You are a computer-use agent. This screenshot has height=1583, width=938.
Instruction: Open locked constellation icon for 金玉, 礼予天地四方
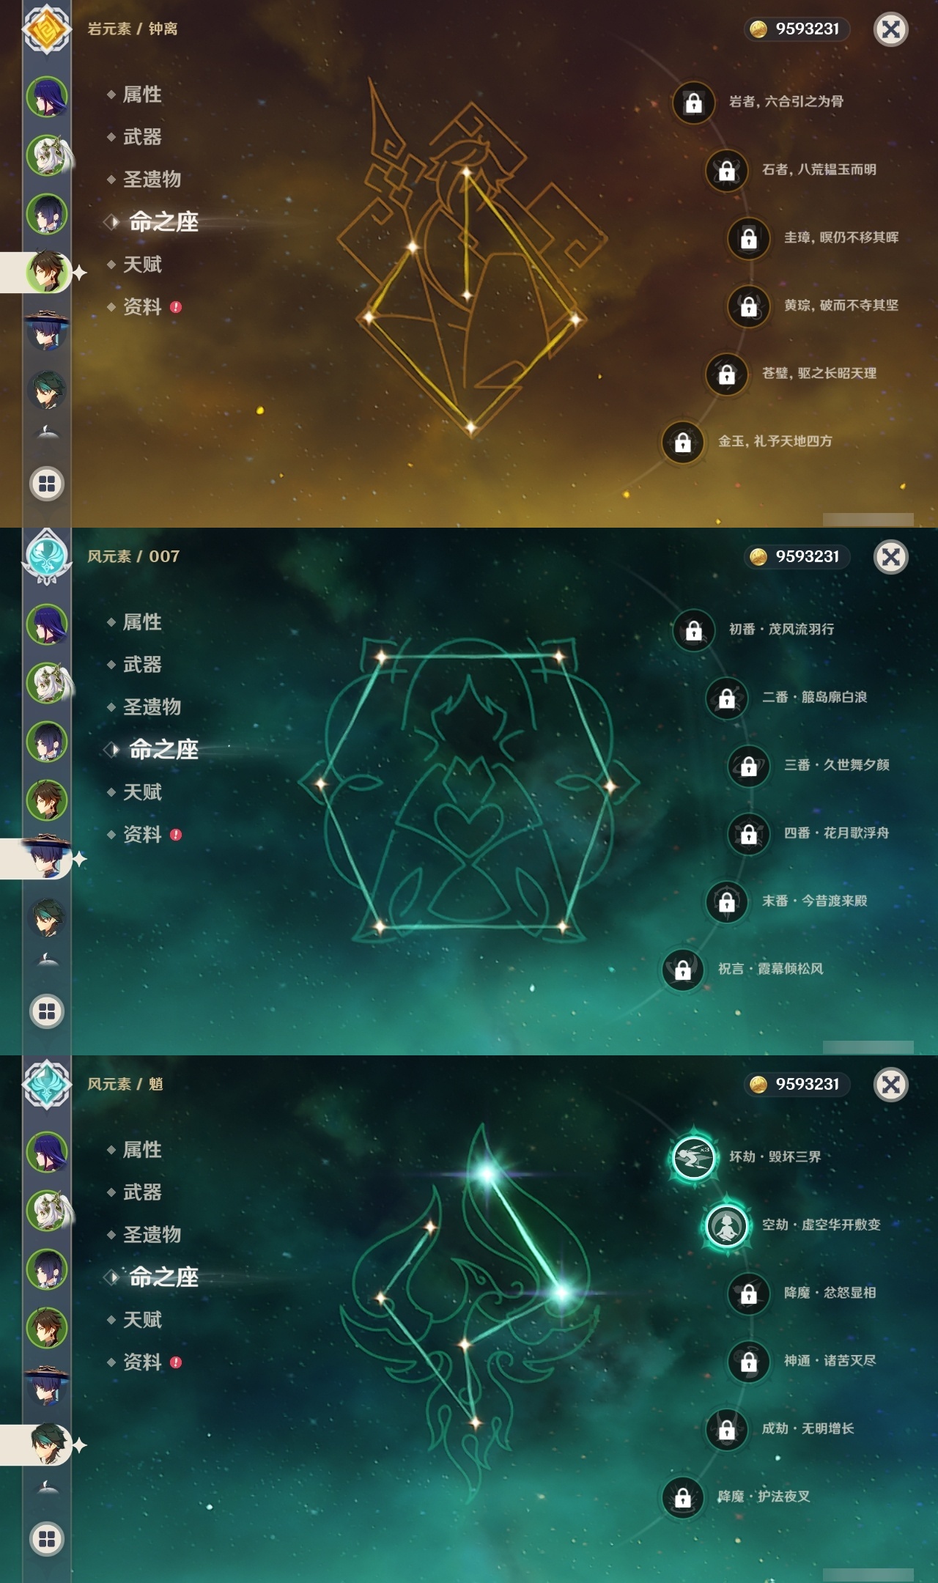(683, 442)
